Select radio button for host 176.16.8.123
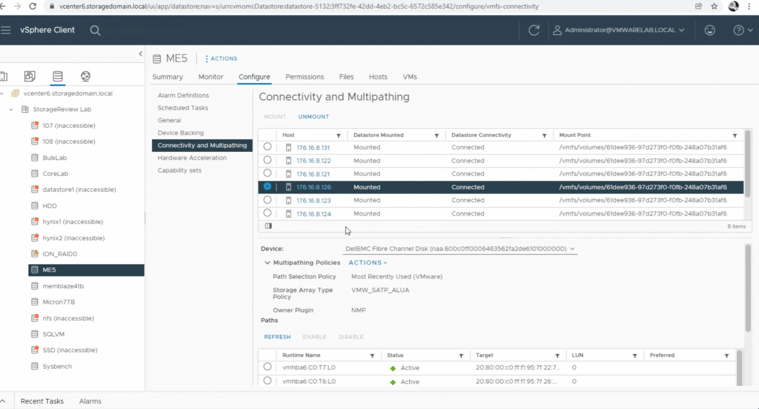Viewport: 759px width, 409px height. [x=267, y=200]
